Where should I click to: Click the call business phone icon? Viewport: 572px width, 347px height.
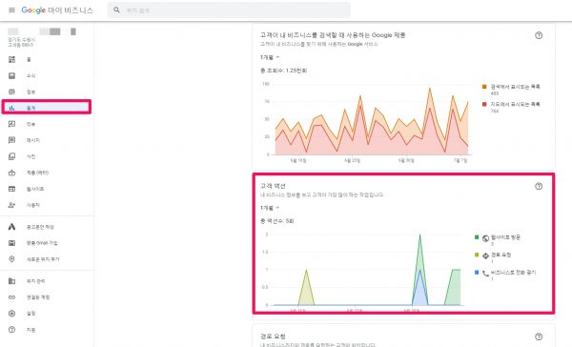pyautogui.click(x=485, y=274)
